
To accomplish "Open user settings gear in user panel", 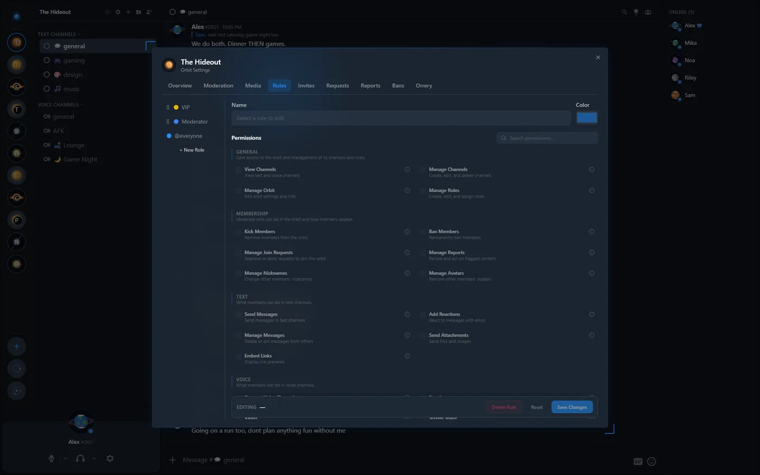I will tap(110, 459).
